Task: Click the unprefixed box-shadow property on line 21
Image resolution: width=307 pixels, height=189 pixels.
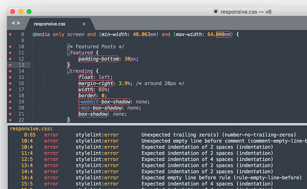Action: tap(93, 114)
